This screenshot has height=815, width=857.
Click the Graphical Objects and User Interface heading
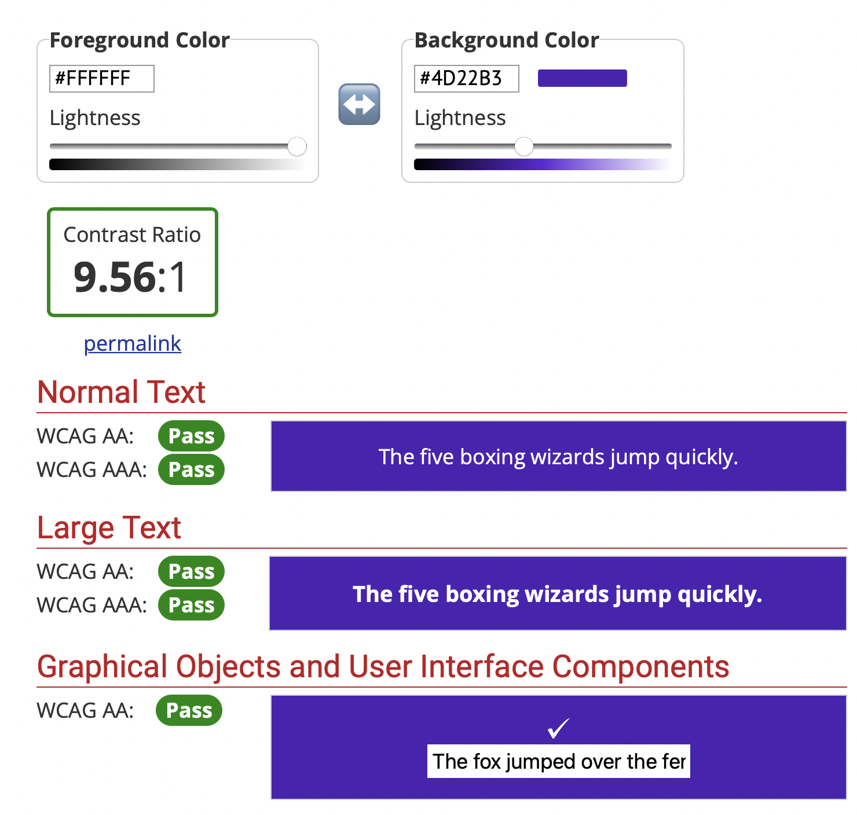pyautogui.click(x=383, y=666)
